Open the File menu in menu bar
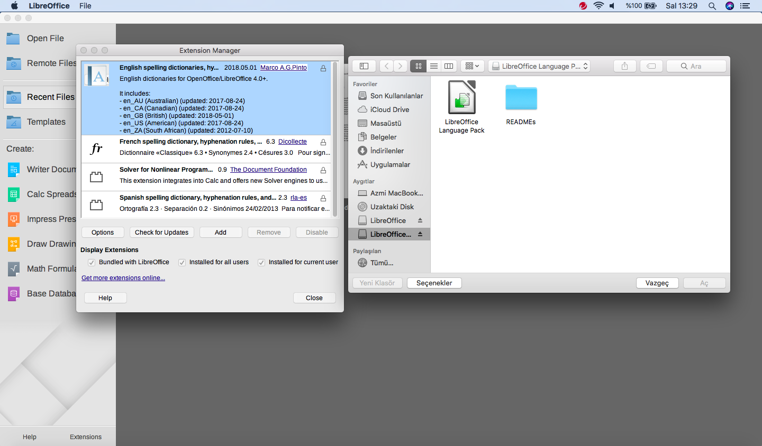The image size is (762, 446). [85, 6]
